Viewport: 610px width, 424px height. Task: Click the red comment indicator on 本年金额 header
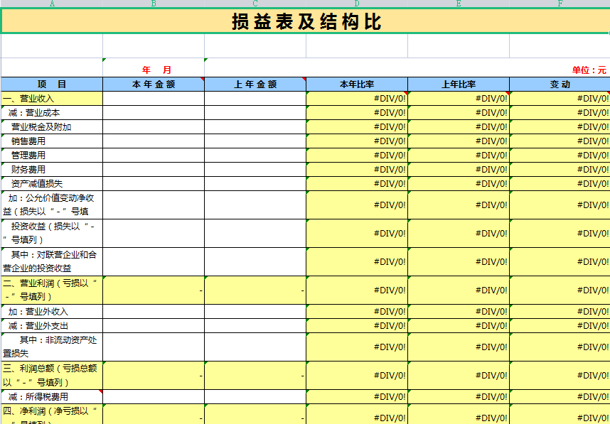201,80
